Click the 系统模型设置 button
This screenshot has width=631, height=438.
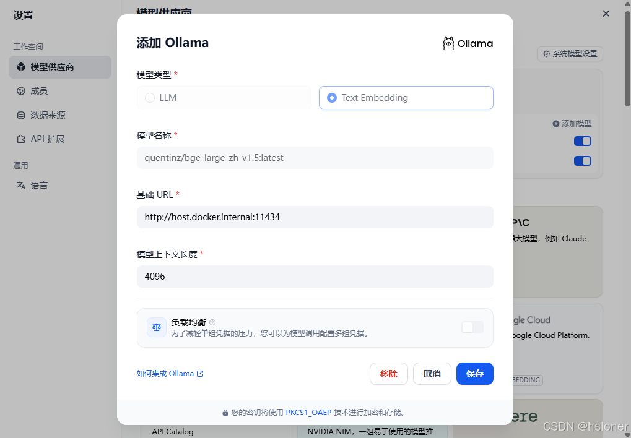(570, 54)
